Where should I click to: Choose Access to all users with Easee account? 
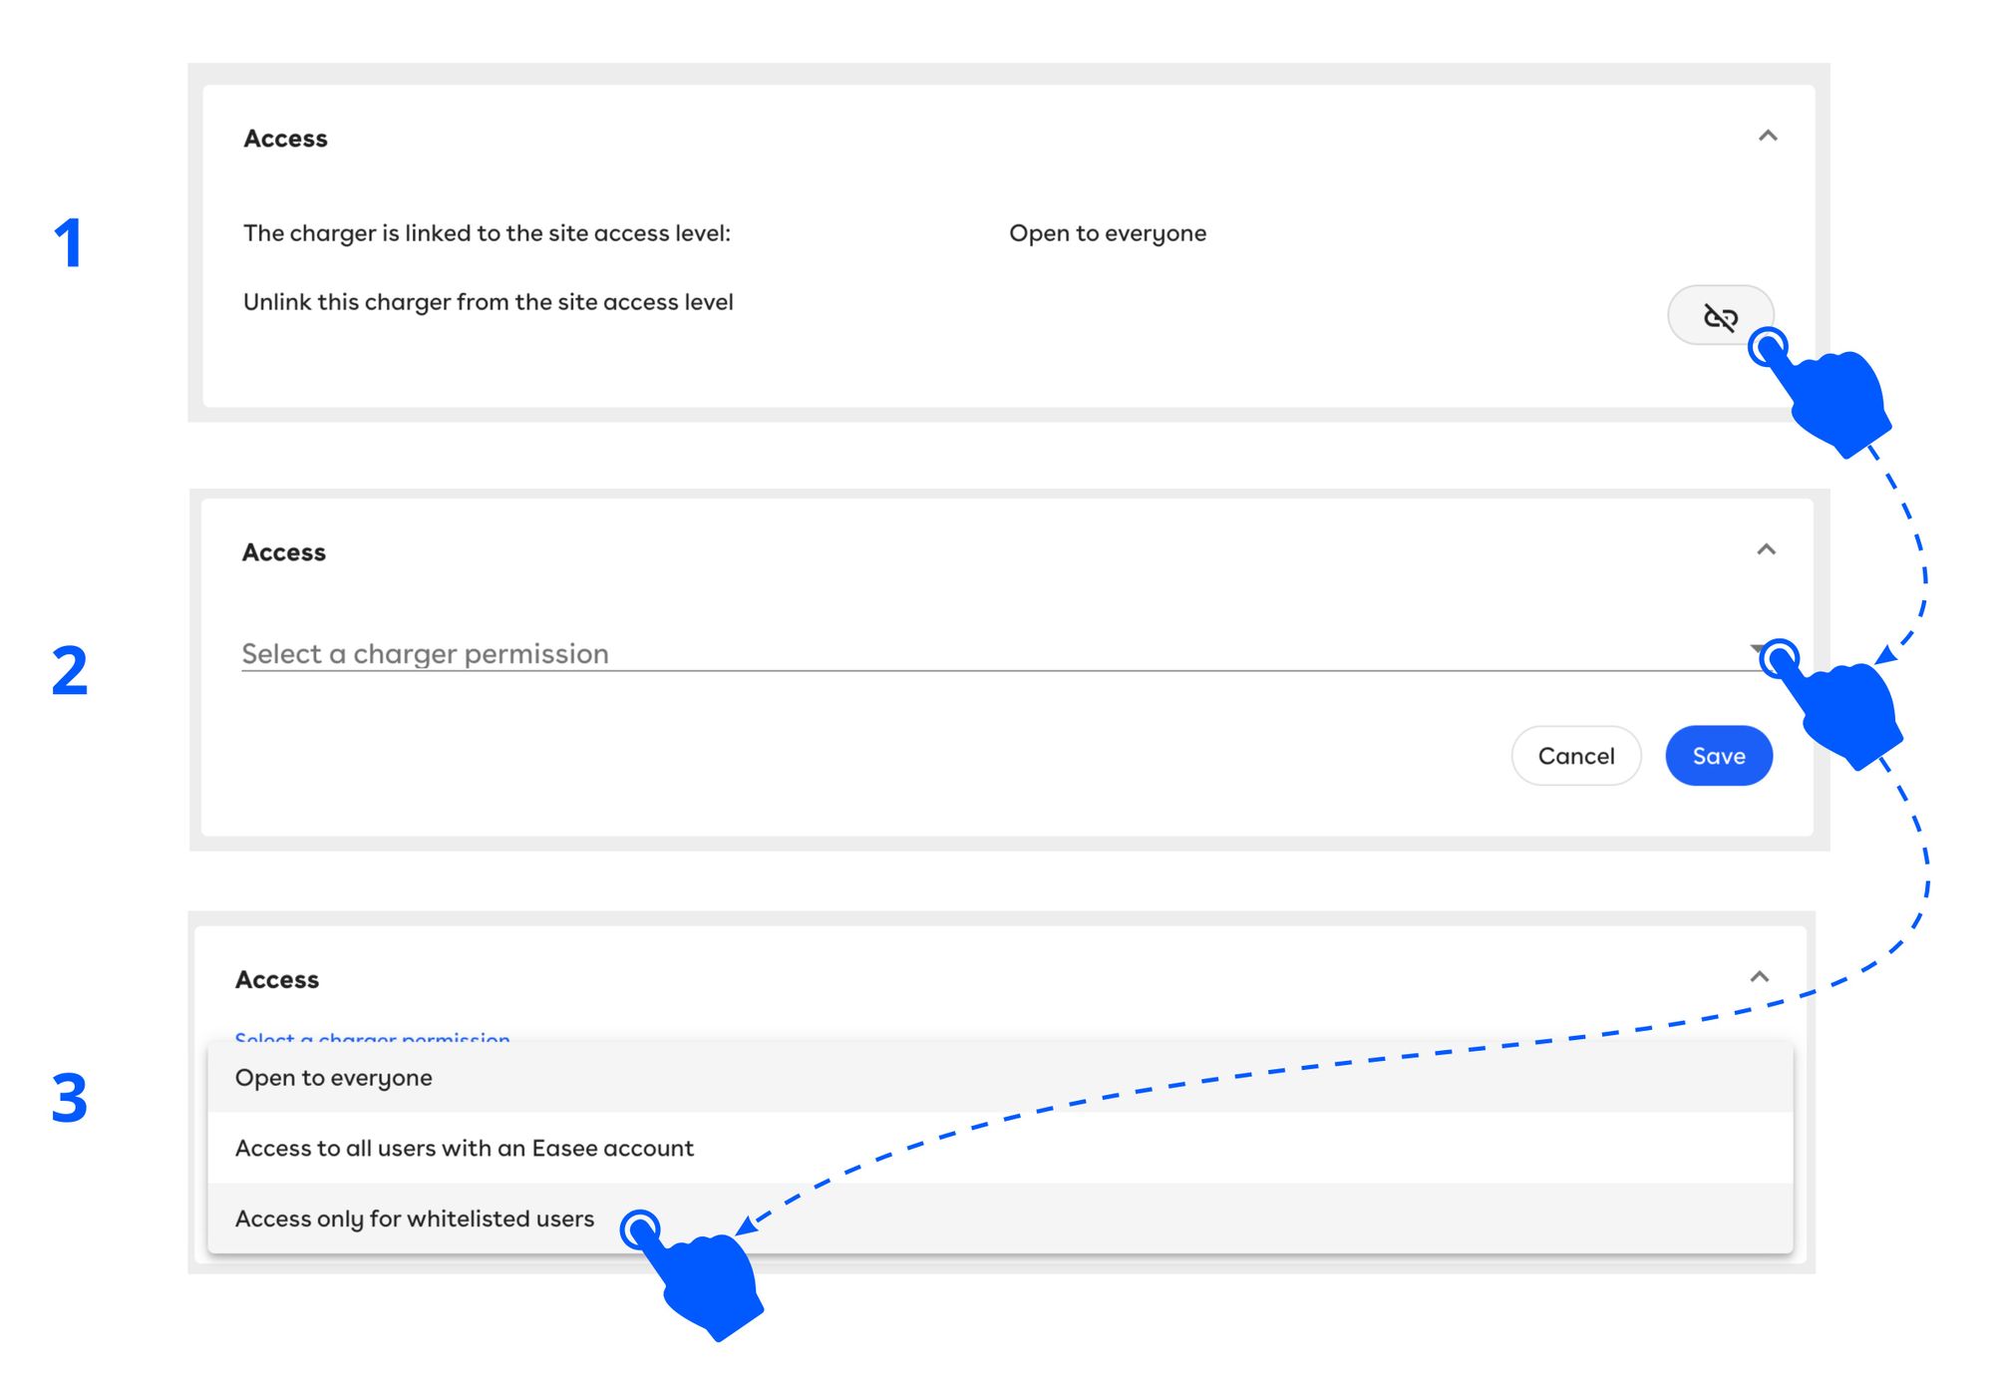(1000, 1149)
